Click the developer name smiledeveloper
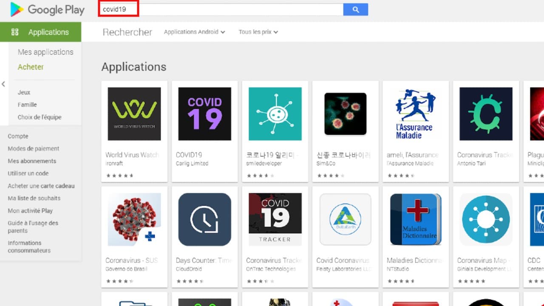 tap(264, 163)
